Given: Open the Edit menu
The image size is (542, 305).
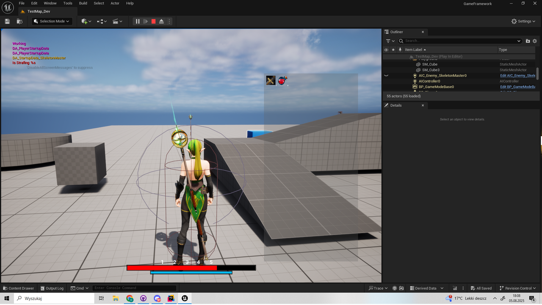Looking at the screenshot, I should pyautogui.click(x=34, y=3).
